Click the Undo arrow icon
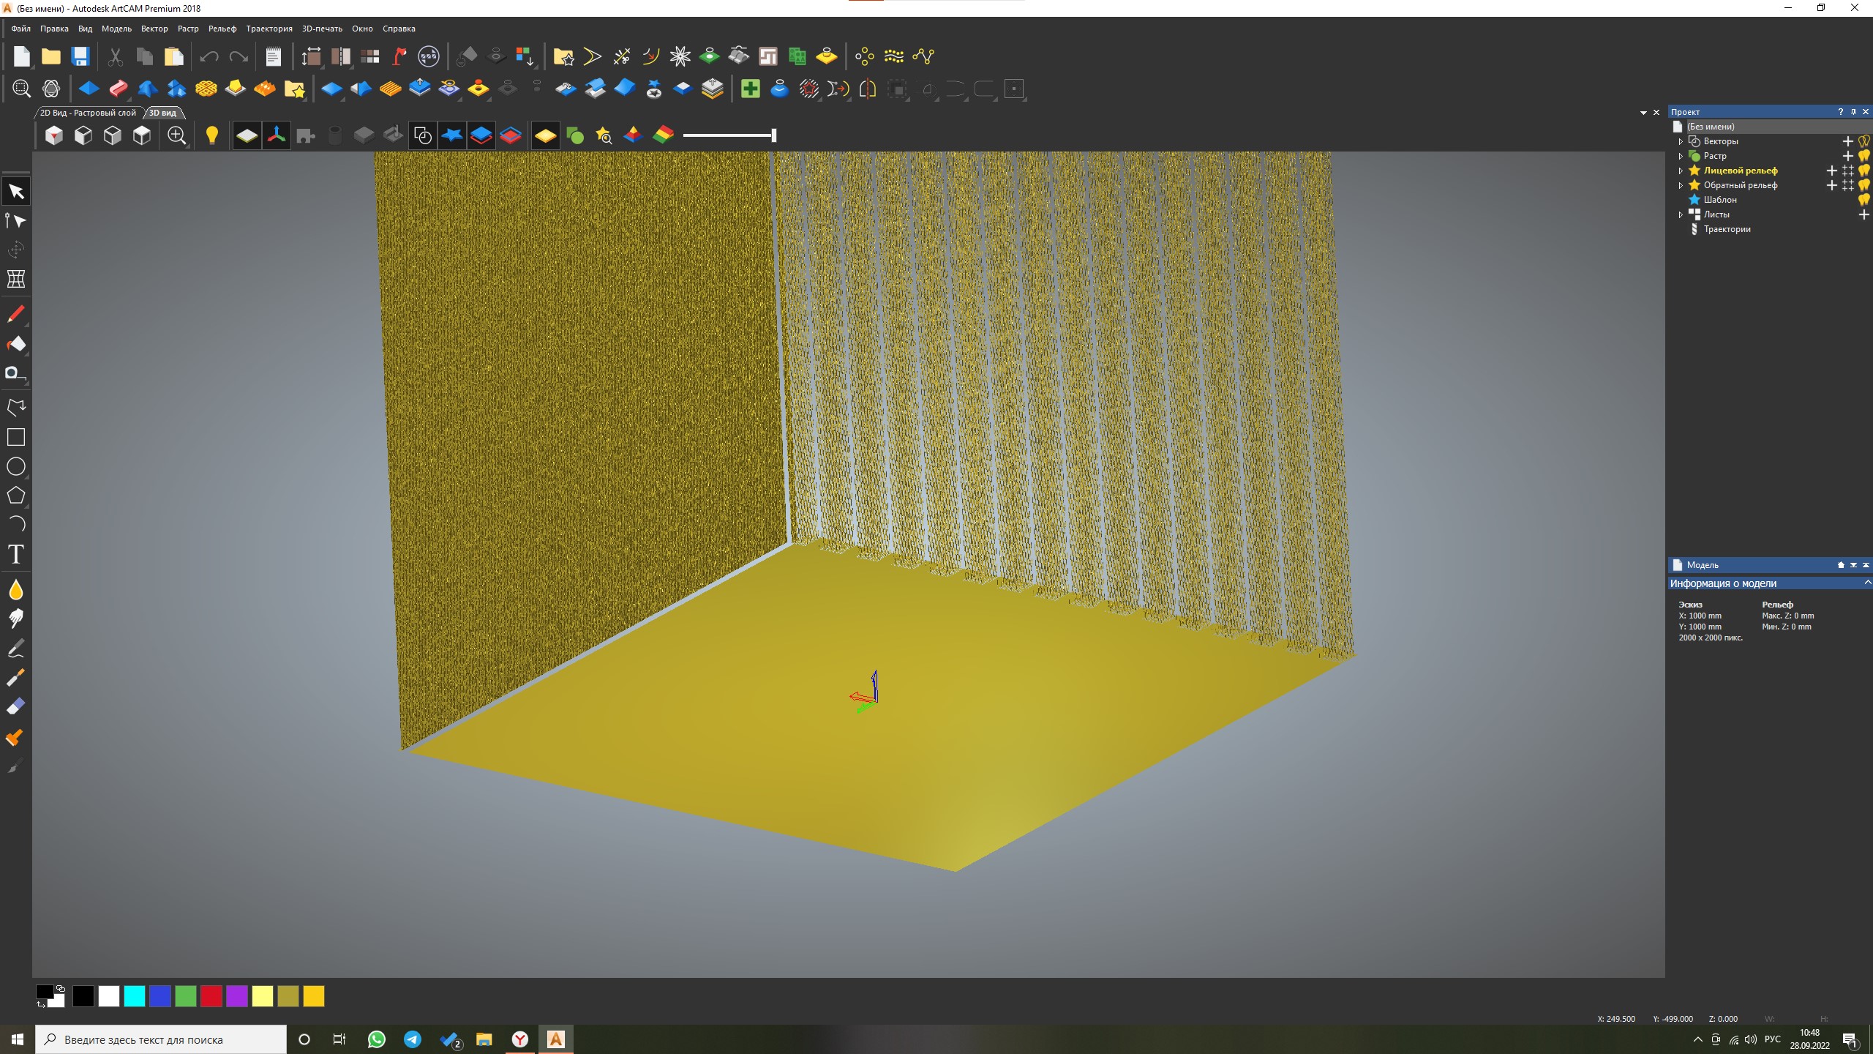The width and height of the screenshot is (1873, 1054). [x=209, y=56]
